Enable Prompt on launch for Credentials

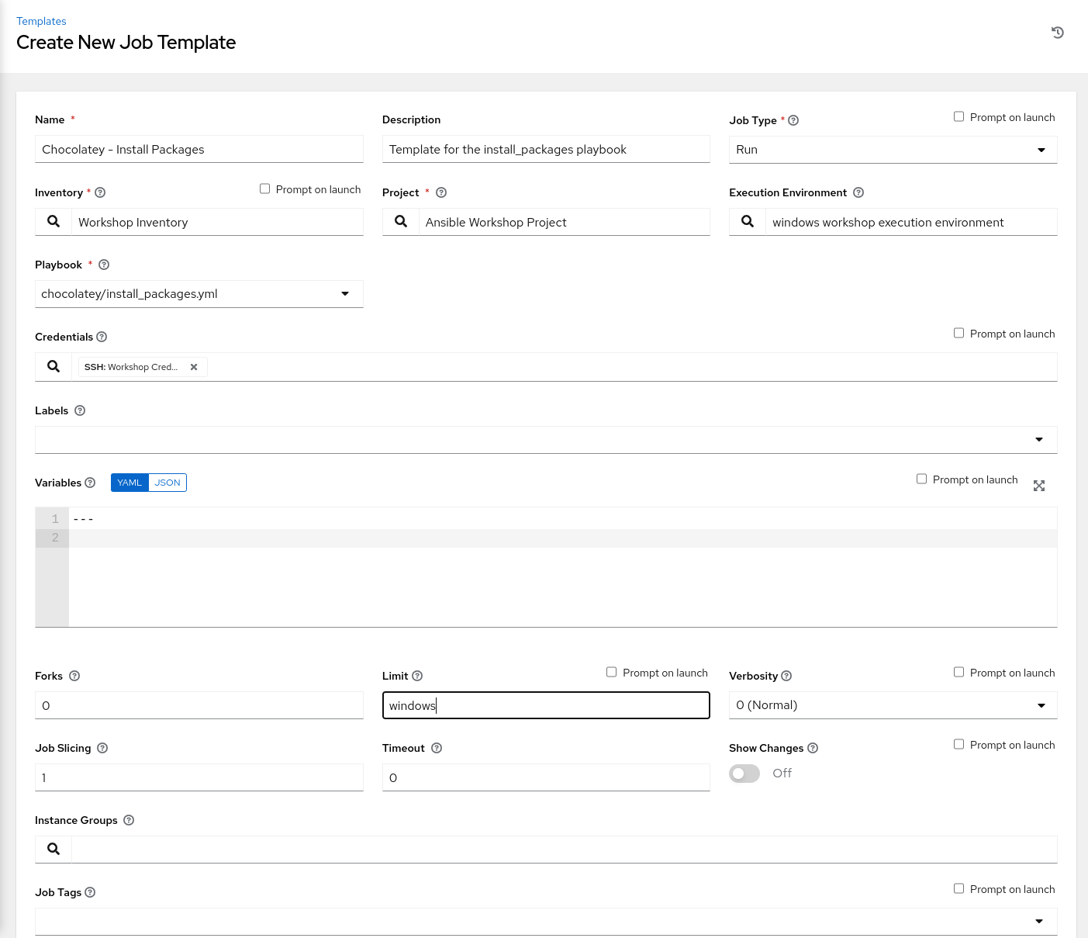(x=958, y=333)
